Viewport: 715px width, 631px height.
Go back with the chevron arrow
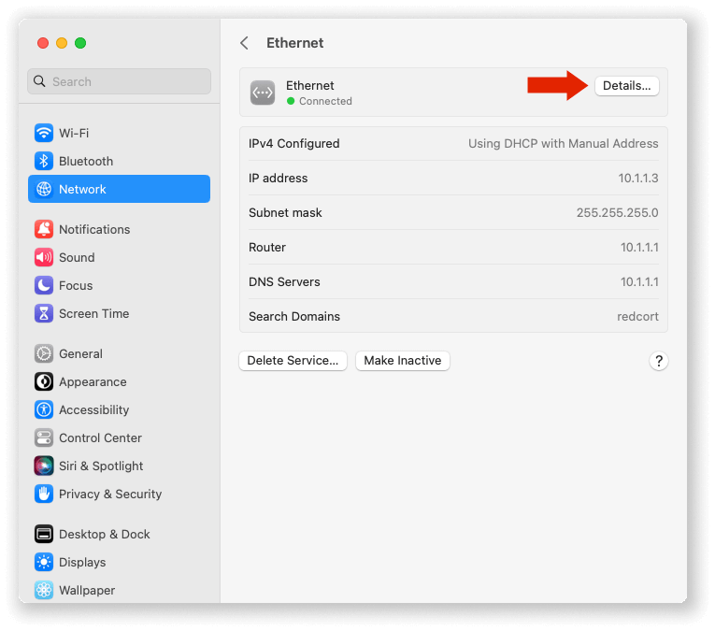tap(245, 43)
